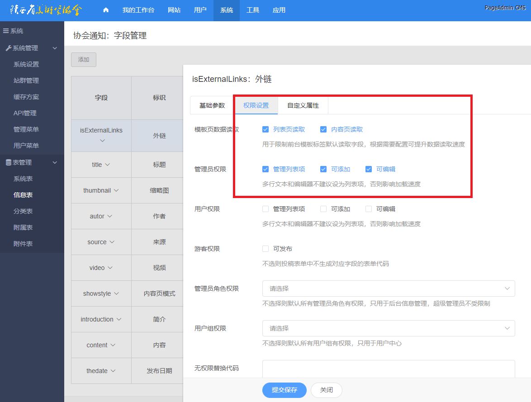531x402 pixels.
Task: Open 缓存方案 in the sidebar
Action: 26,97
